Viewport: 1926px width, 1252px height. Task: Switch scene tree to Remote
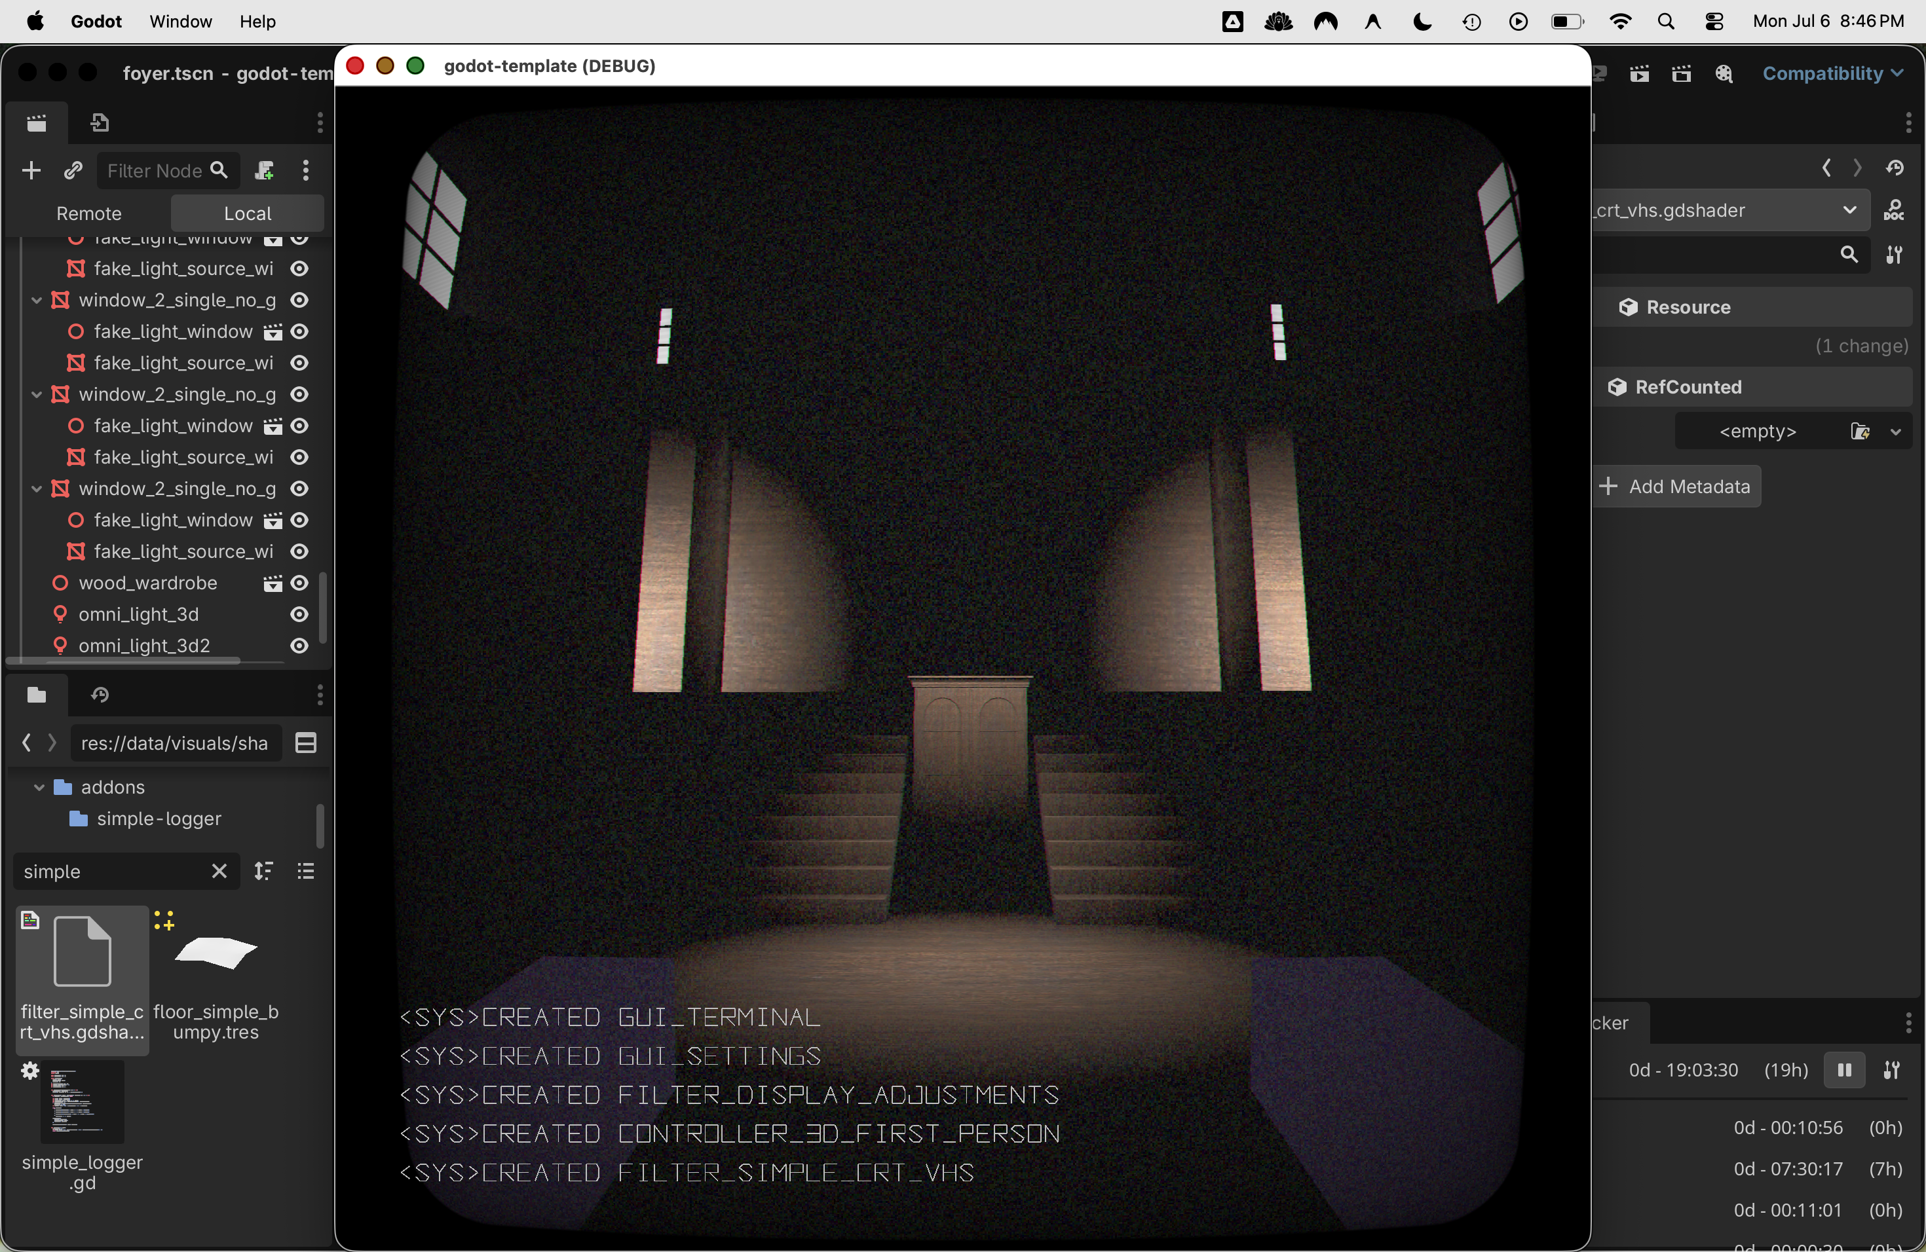89,213
